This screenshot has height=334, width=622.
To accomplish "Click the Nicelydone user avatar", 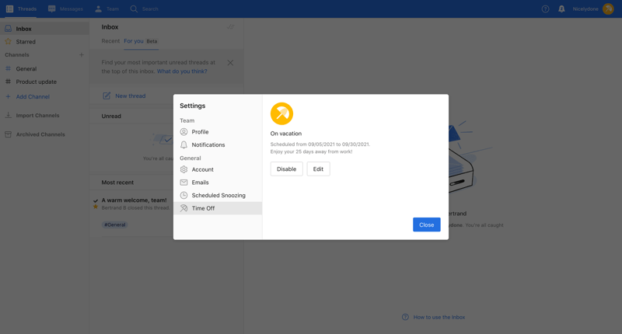I will (x=608, y=9).
